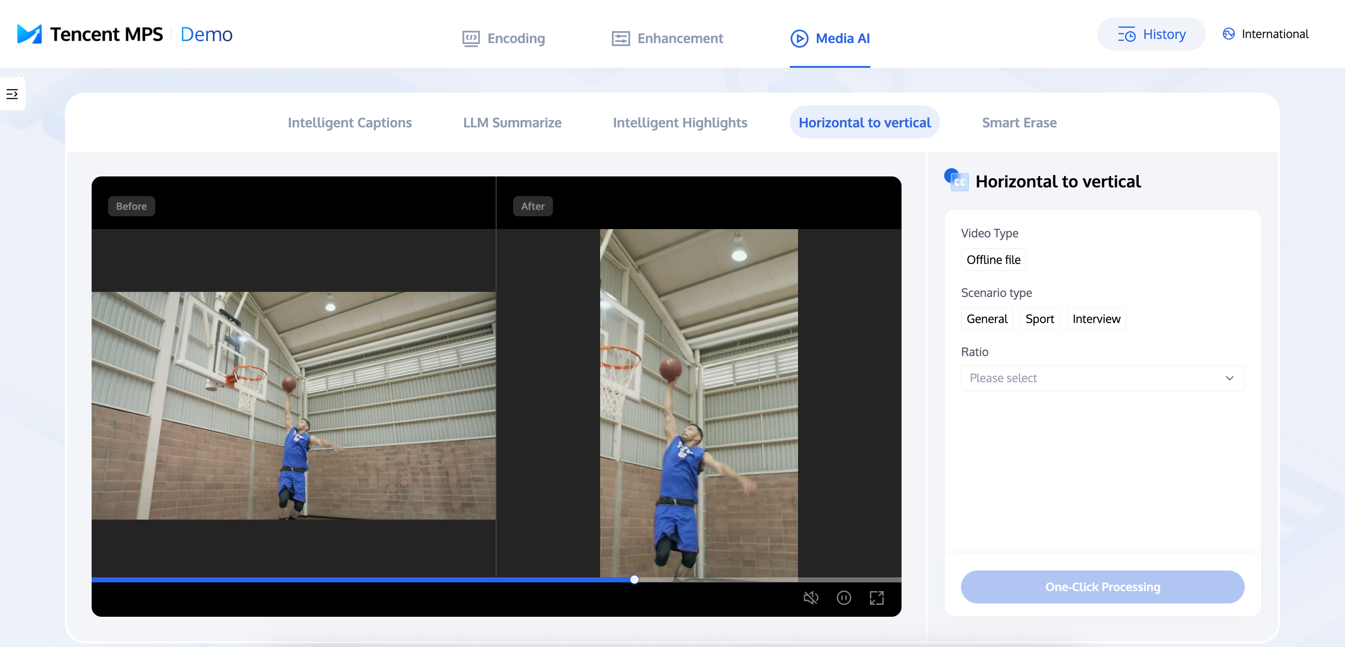Choose the Sport scenario type
1345x647 pixels.
coord(1039,318)
